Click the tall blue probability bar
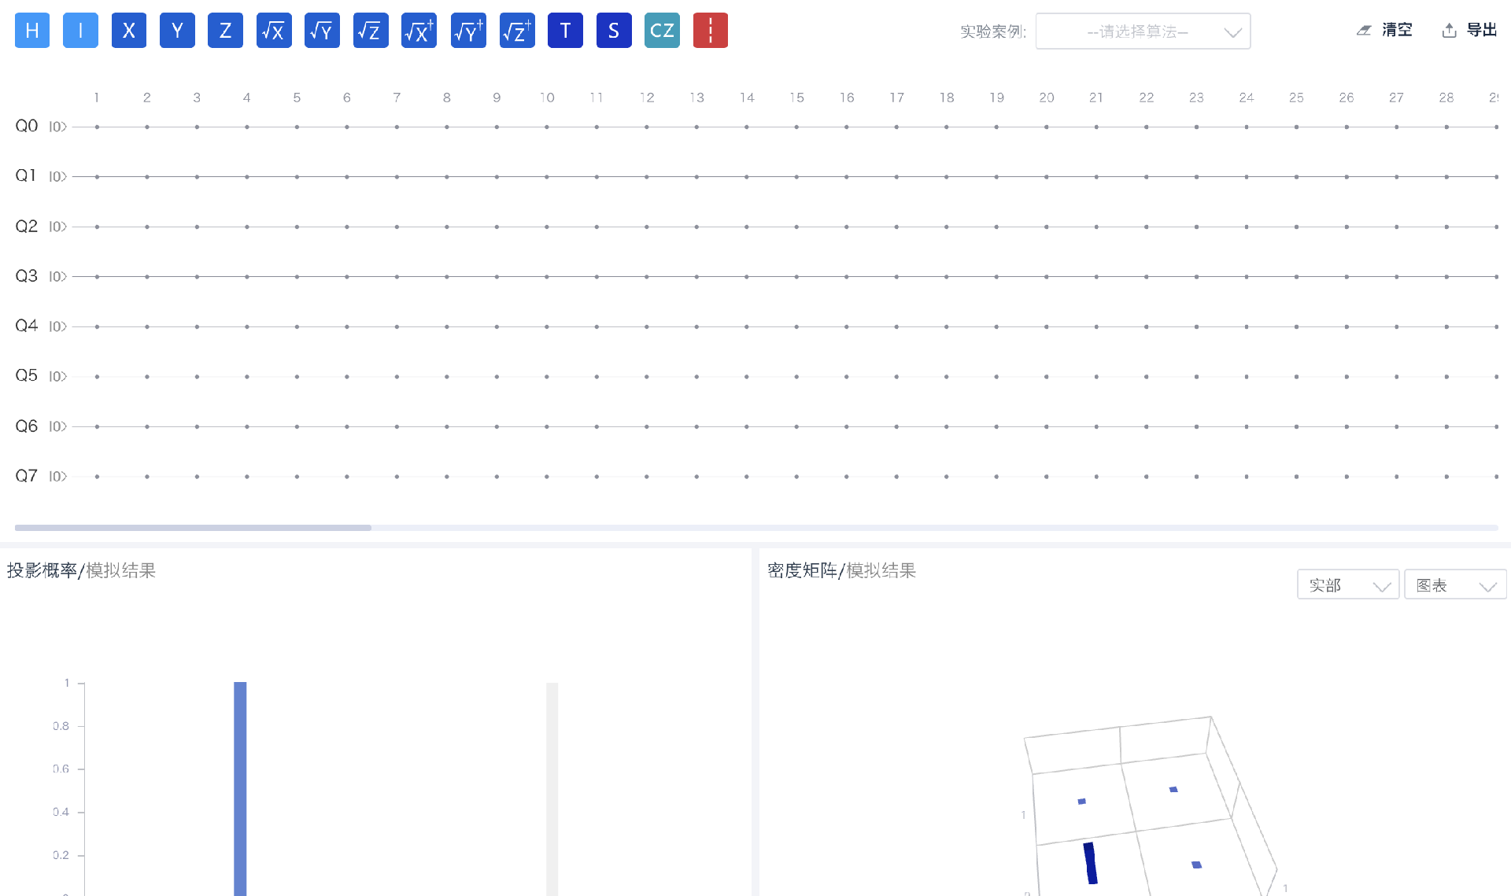 click(x=240, y=787)
